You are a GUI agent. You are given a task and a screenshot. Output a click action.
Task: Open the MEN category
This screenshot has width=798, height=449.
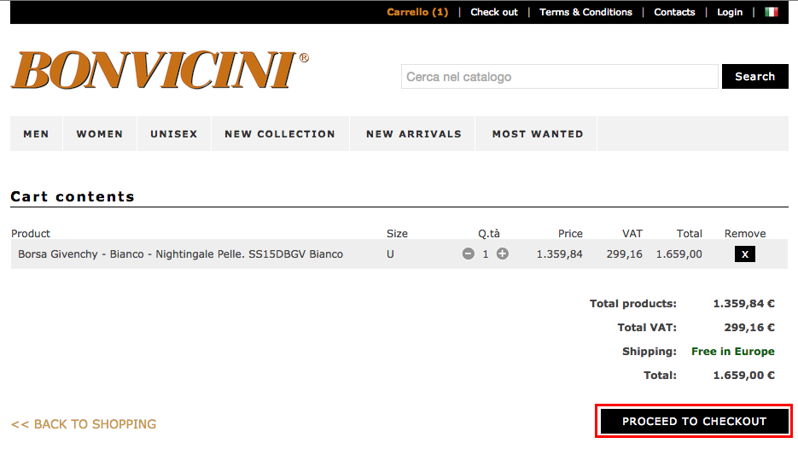tap(36, 134)
